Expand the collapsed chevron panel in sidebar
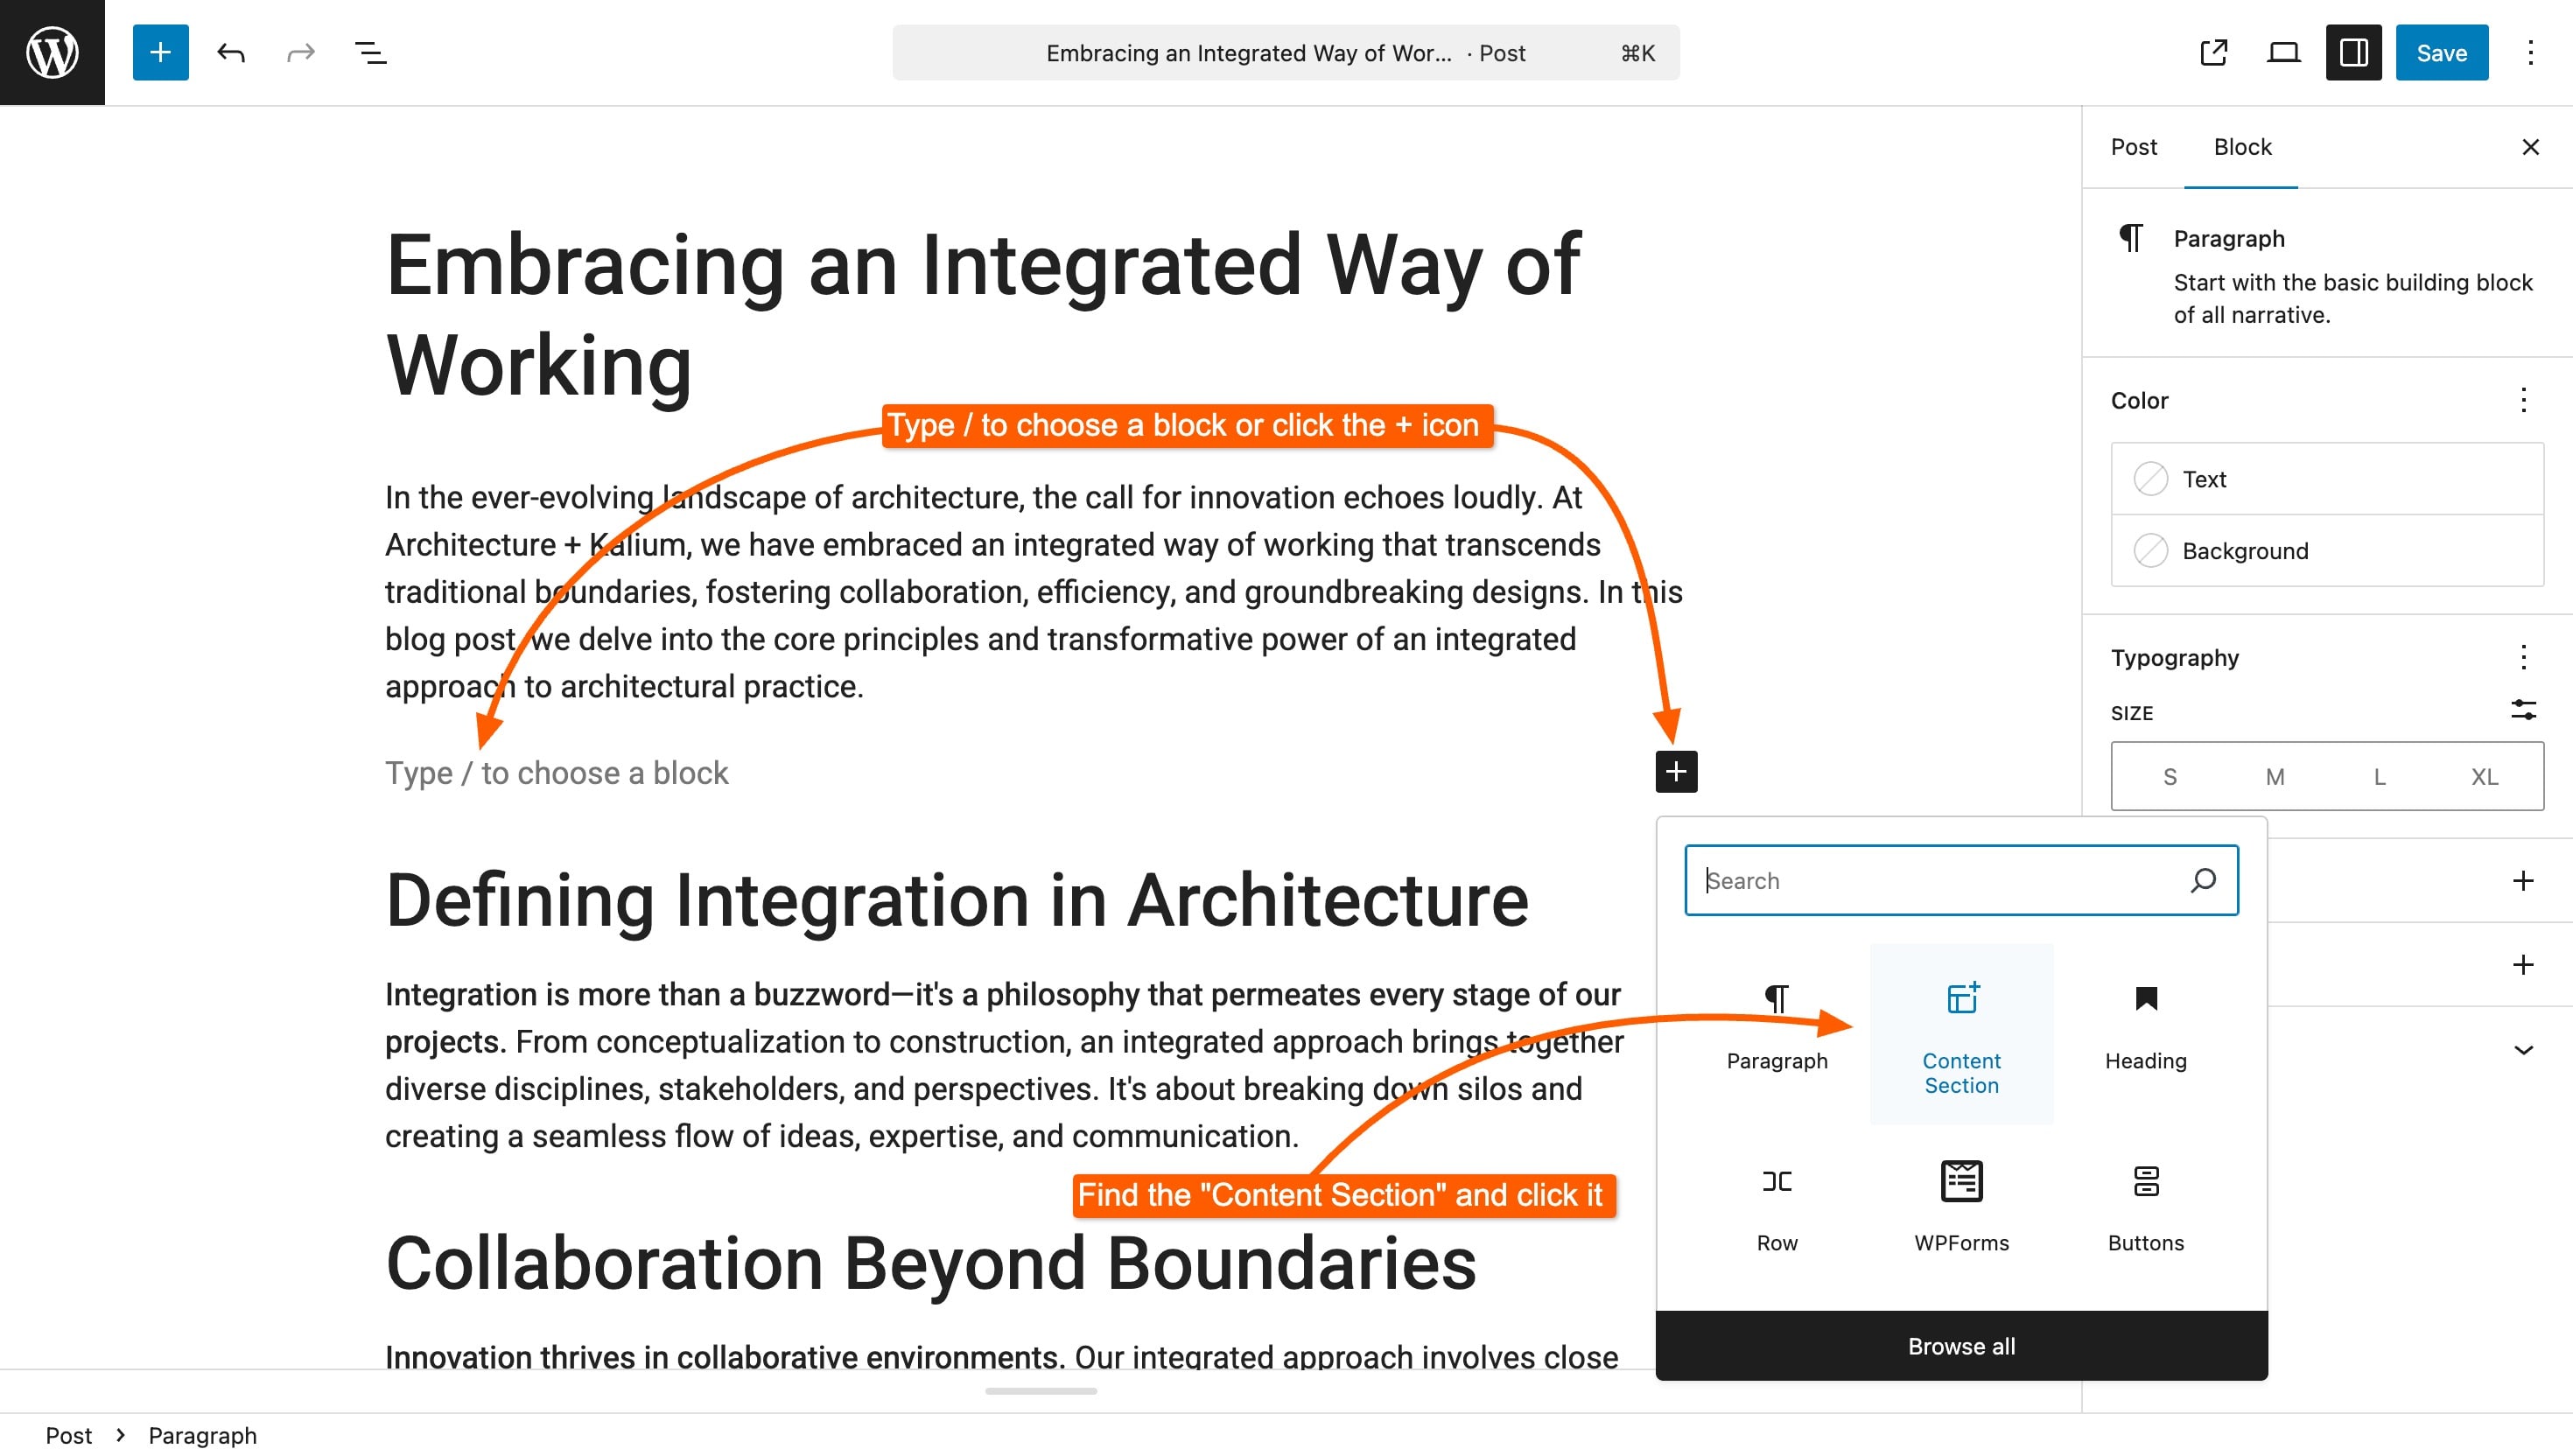 pyautogui.click(x=2523, y=1050)
